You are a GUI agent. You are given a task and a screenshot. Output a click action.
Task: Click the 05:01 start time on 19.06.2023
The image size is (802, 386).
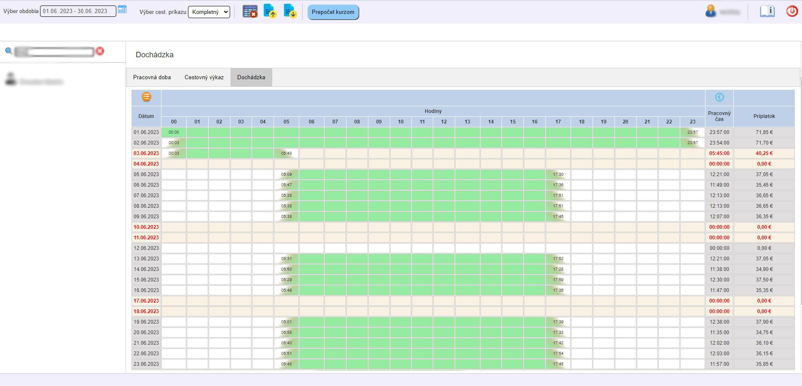[x=287, y=322]
